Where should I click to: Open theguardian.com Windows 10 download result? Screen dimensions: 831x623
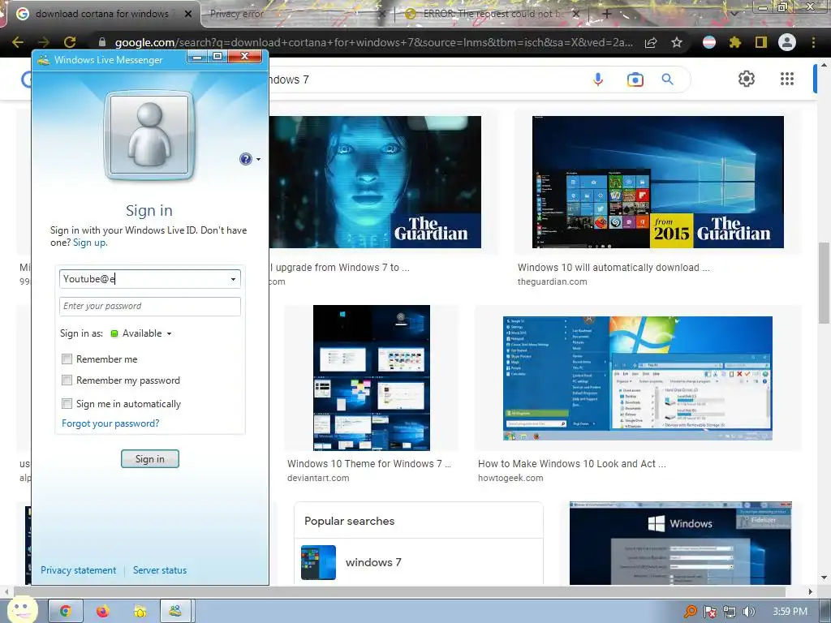(614, 268)
